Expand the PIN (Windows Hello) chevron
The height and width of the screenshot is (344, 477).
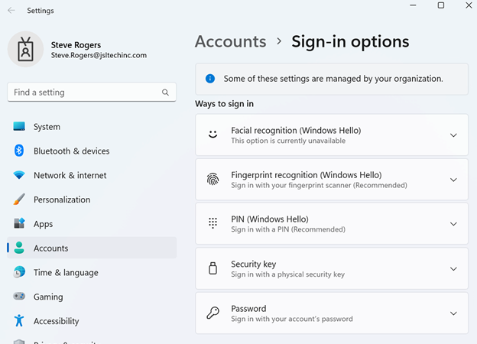(x=453, y=225)
